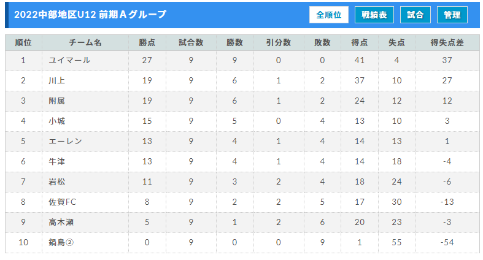Screen dimensions: 483x260
Task: Click the チーム名 column header
Action: click(85, 42)
